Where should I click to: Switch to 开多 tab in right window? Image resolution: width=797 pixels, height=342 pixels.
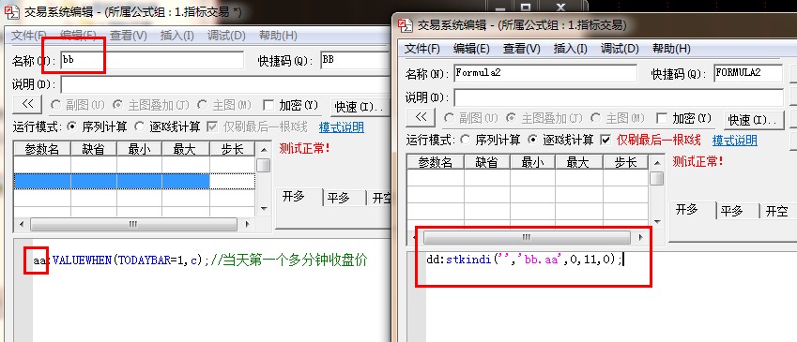coord(692,210)
